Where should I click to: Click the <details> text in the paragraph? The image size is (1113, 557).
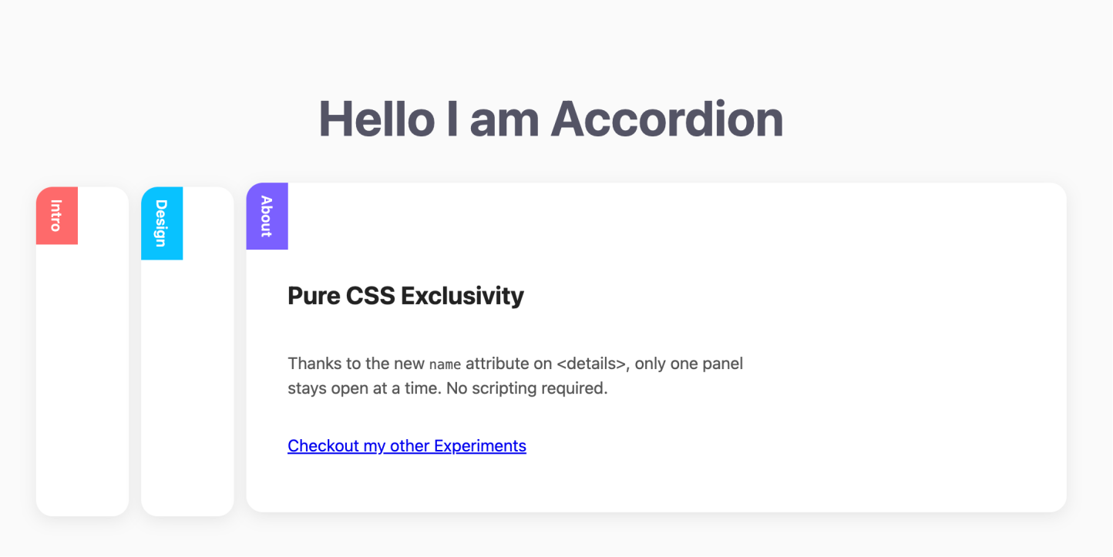pyautogui.click(x=590, y=364)
